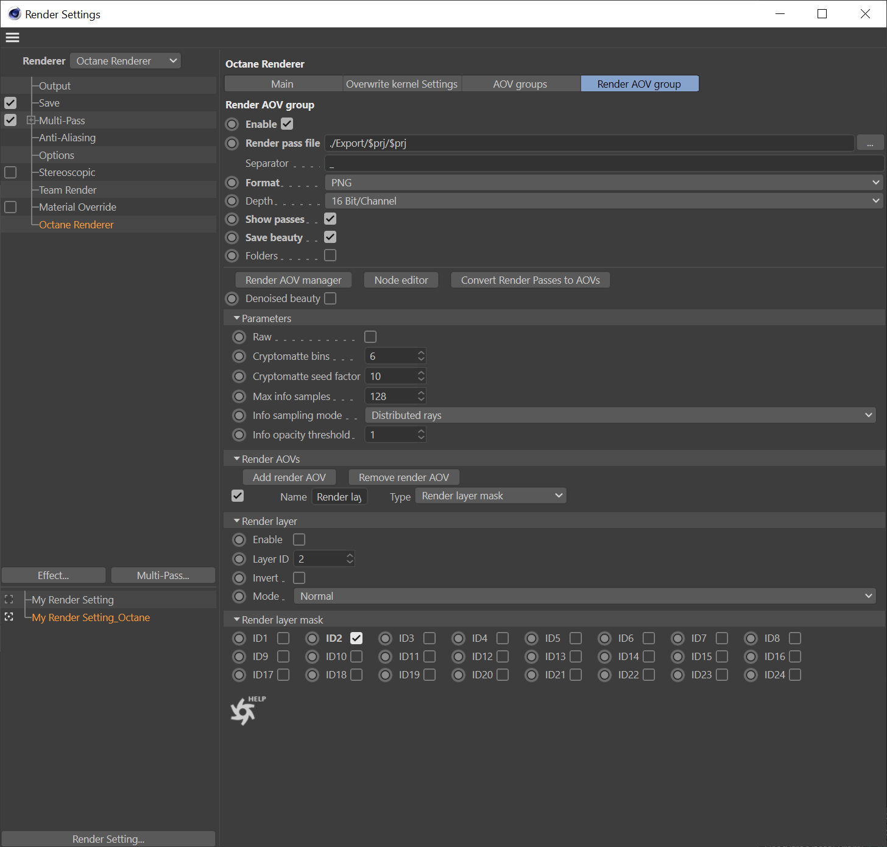The height and width of the screenshot is (847, 887).
Task: Open the Depth dropdown showing 16 Bit/Channel
Action: [x=604, y=201]
